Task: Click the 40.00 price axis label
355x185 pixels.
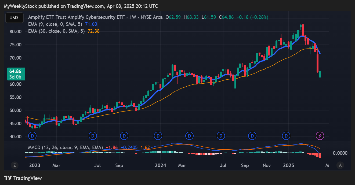Action: (15, 137)
